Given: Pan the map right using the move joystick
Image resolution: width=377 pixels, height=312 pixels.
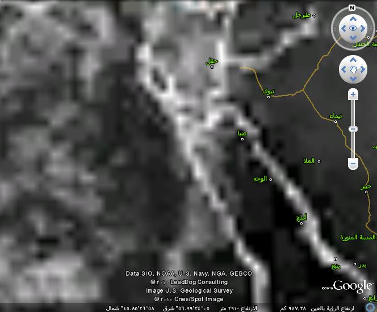Looking at the screenshot, I should pyautogui.click(x=362, y=69).
